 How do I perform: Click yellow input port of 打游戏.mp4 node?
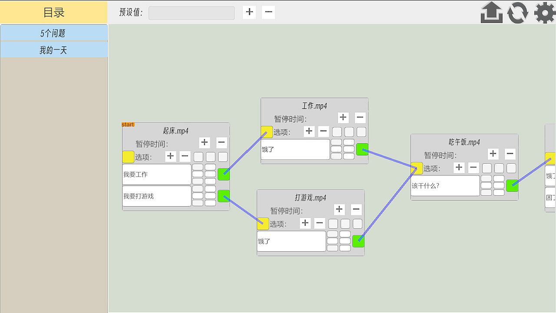pyautogui.click(x=263, y=224)
